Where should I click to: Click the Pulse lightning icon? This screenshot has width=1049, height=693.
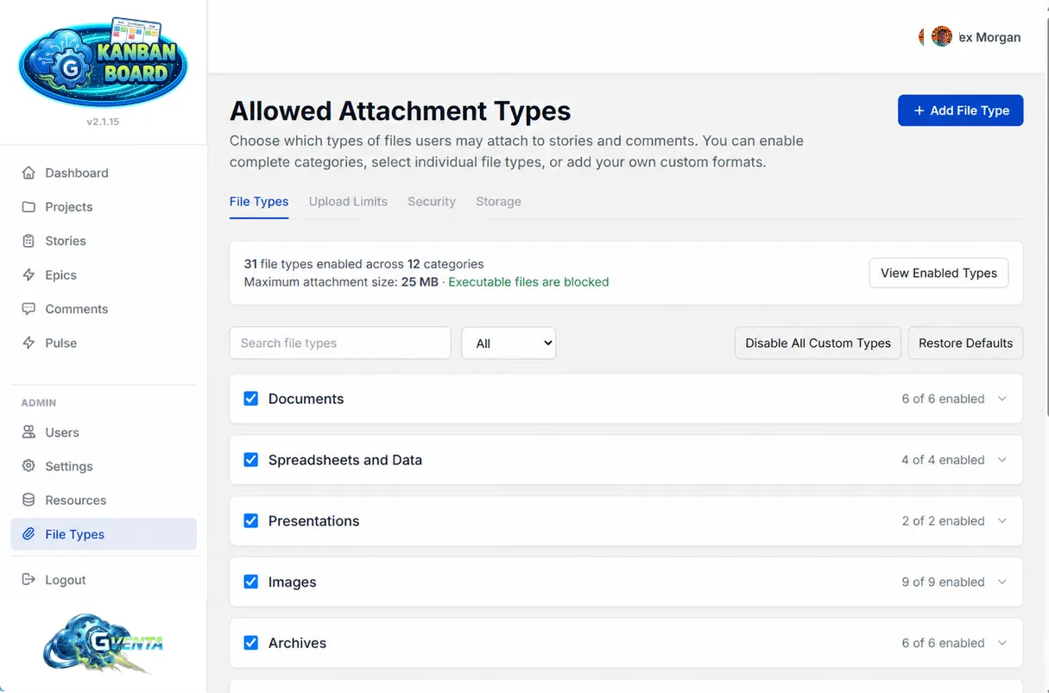pos(28,343)
